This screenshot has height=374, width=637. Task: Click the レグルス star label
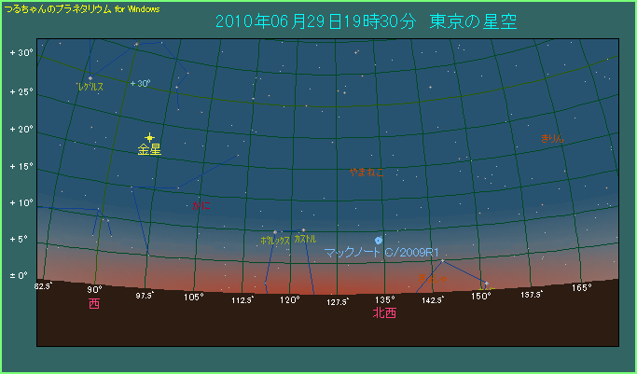coord(91,87)
